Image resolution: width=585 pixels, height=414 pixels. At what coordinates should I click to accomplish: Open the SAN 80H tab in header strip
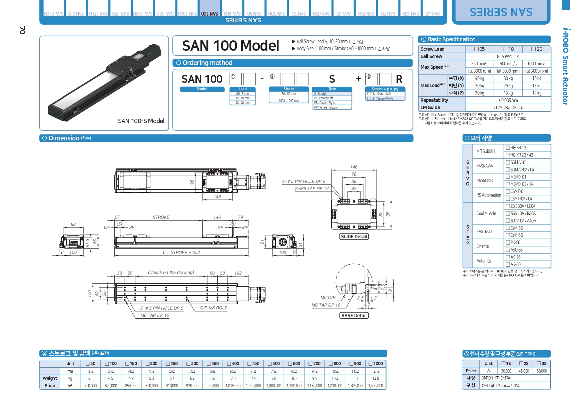point(232,8)
